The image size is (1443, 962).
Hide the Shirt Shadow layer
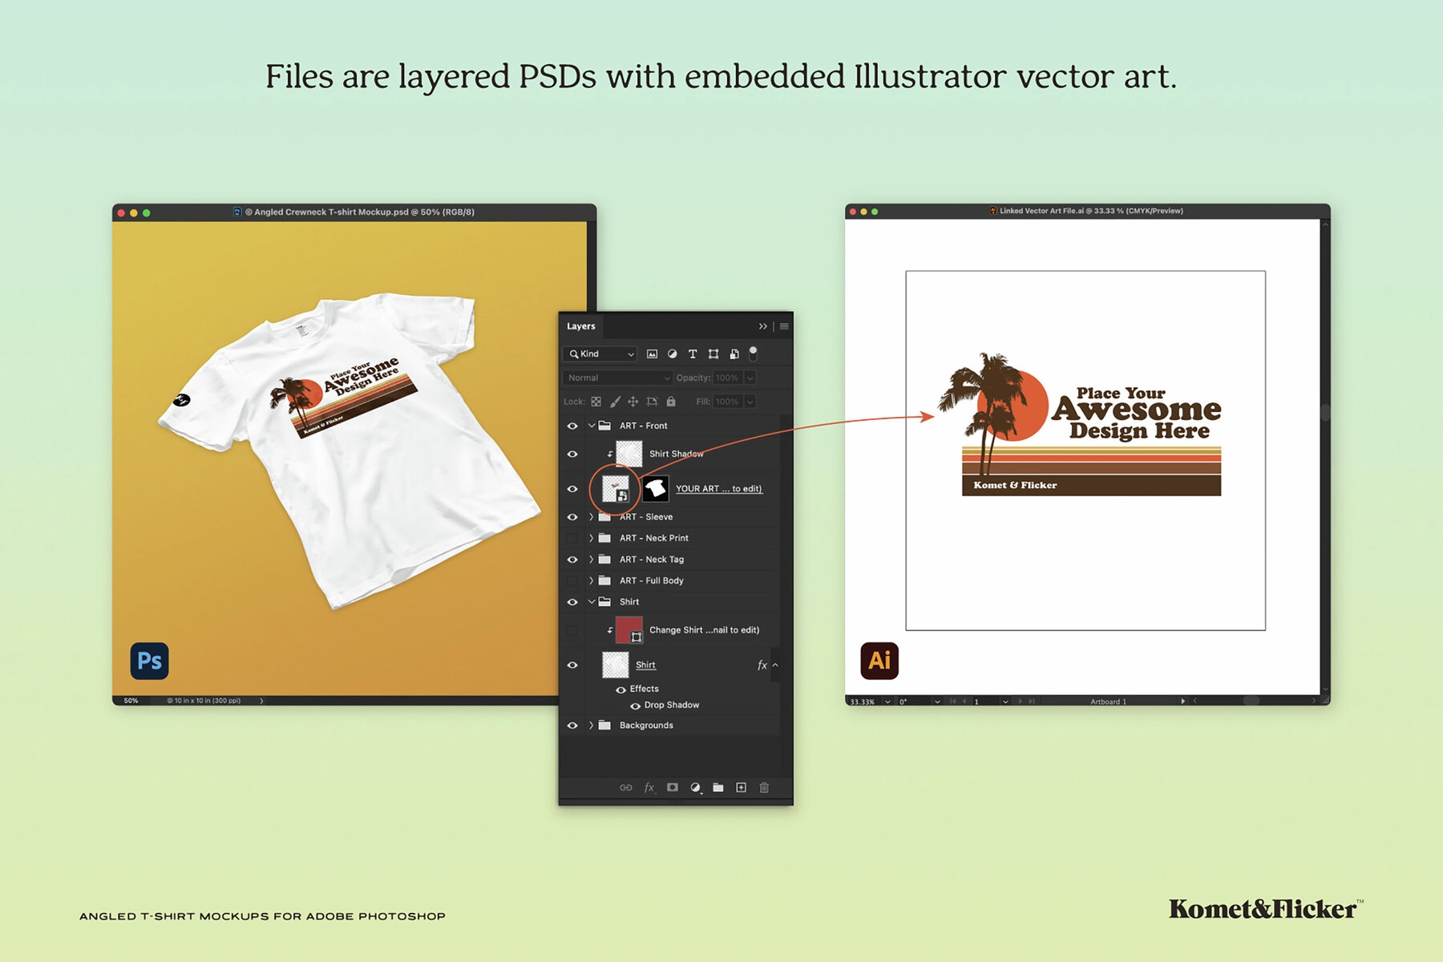click(572, 453)
